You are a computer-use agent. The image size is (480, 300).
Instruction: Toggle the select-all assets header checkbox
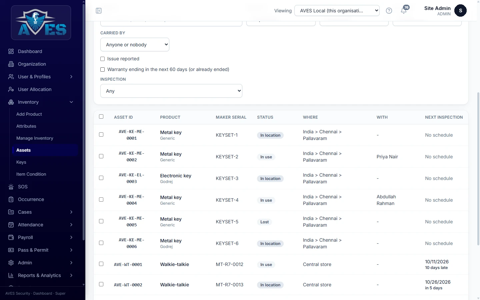tap(101, 117)
